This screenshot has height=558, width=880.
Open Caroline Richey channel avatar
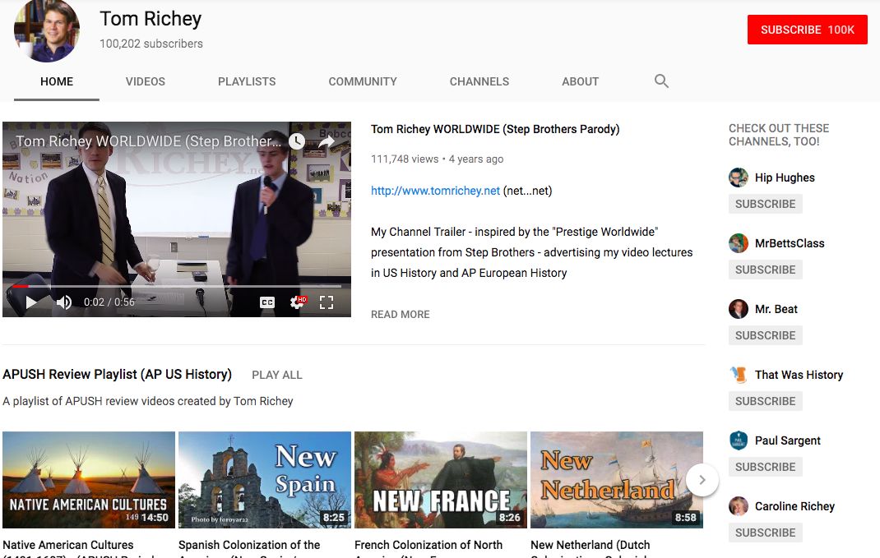pos(738,506)
